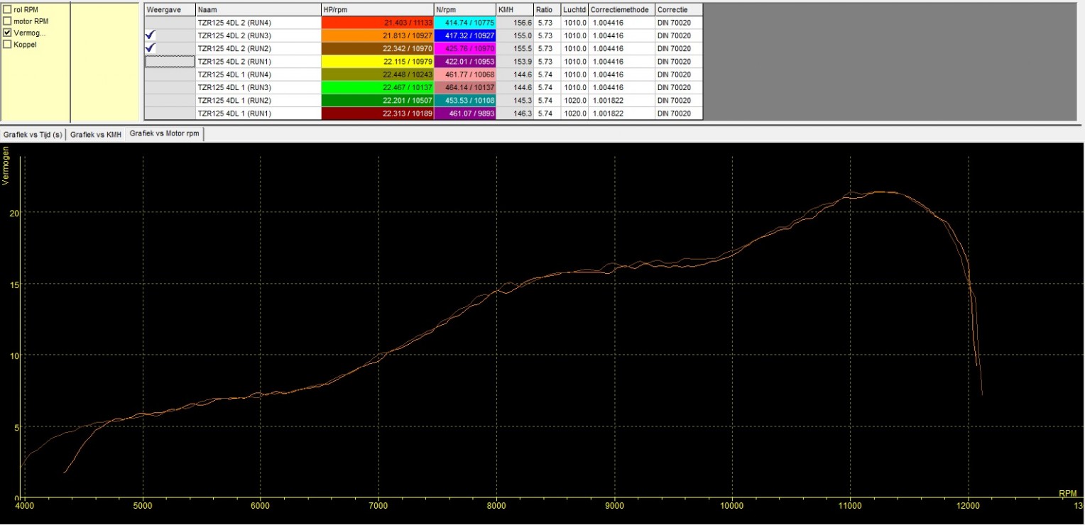Uncheck the Vermog... checkbox

click(x=7, y=33)
